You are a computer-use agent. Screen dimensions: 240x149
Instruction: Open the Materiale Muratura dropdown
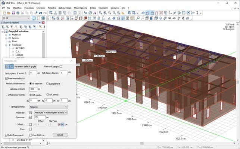pyautogui.click(x=51, y=113)
